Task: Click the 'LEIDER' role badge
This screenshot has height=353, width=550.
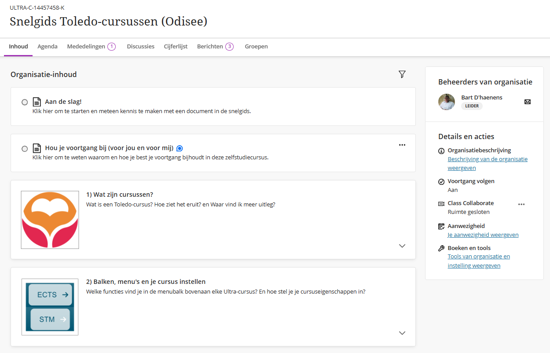Action: pyautogui.click(x=472, y=106)
